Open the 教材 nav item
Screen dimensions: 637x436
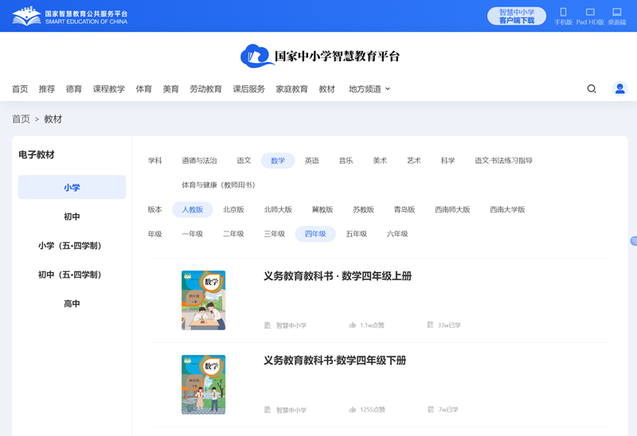(x=327, y=89)
